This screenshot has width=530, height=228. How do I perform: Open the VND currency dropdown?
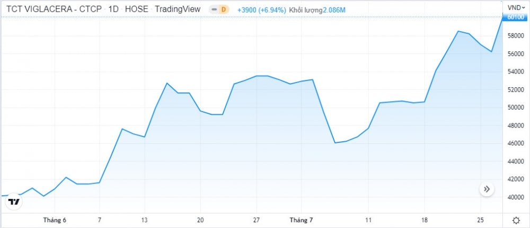[516, 7]
